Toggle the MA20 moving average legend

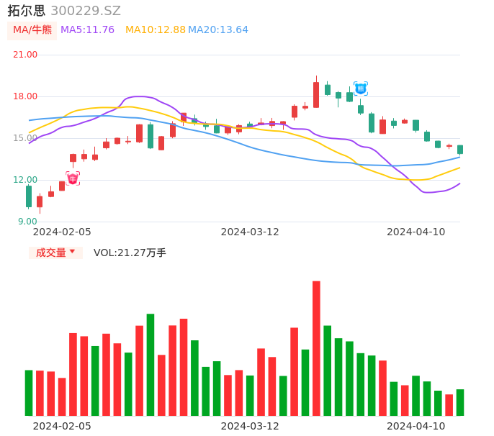click(218, 30)
